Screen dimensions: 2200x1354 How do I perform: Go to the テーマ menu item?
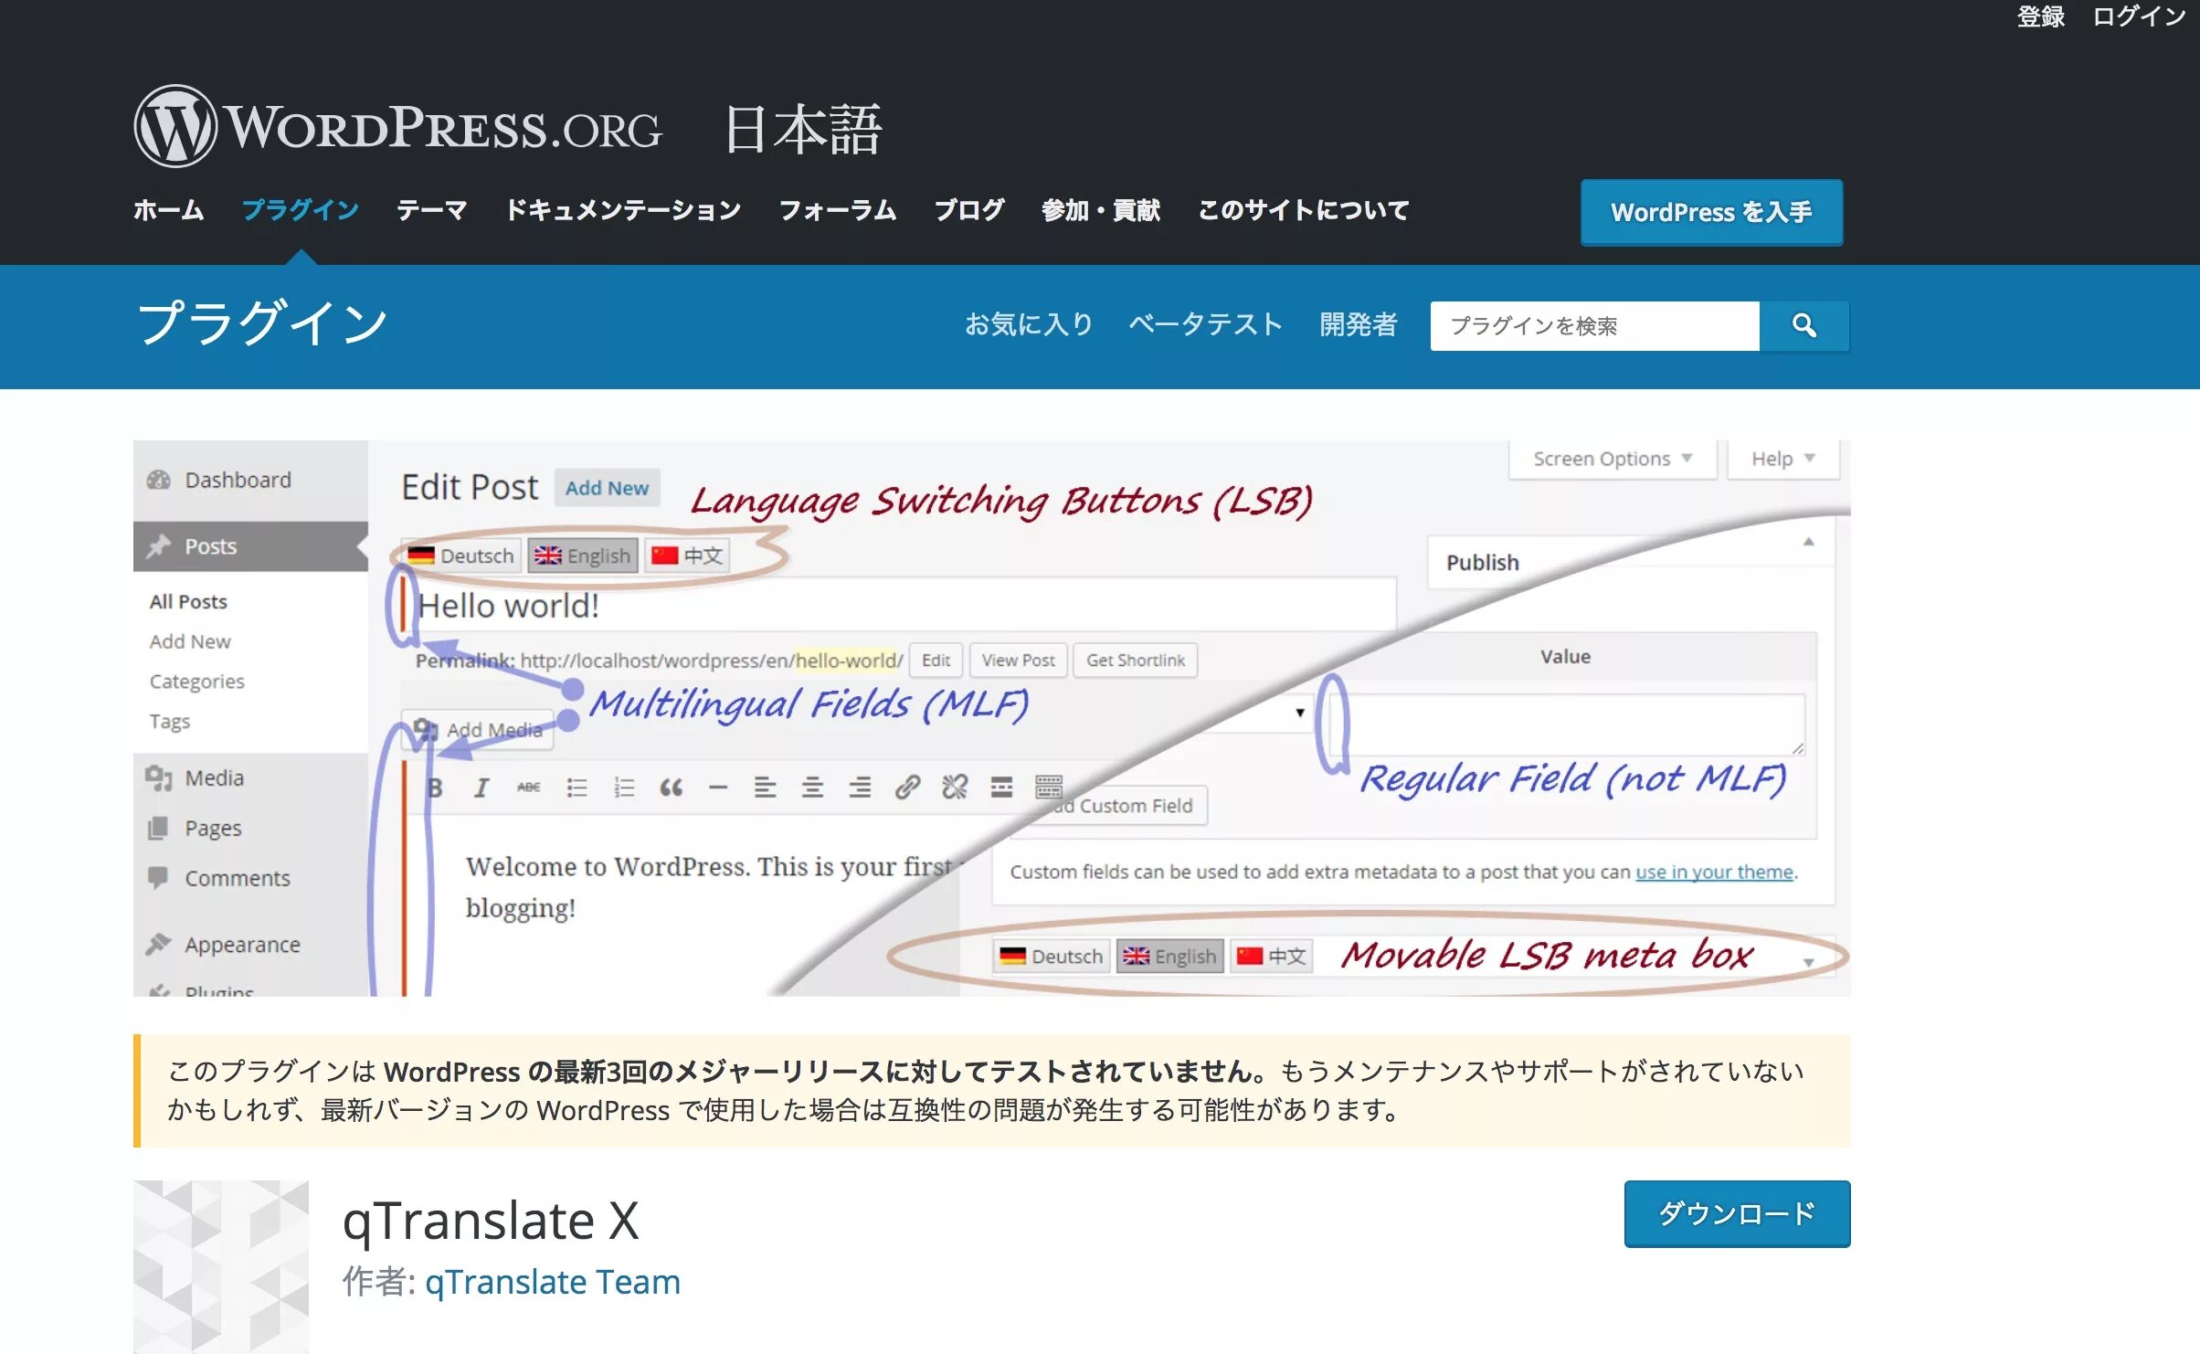point(431,210)
